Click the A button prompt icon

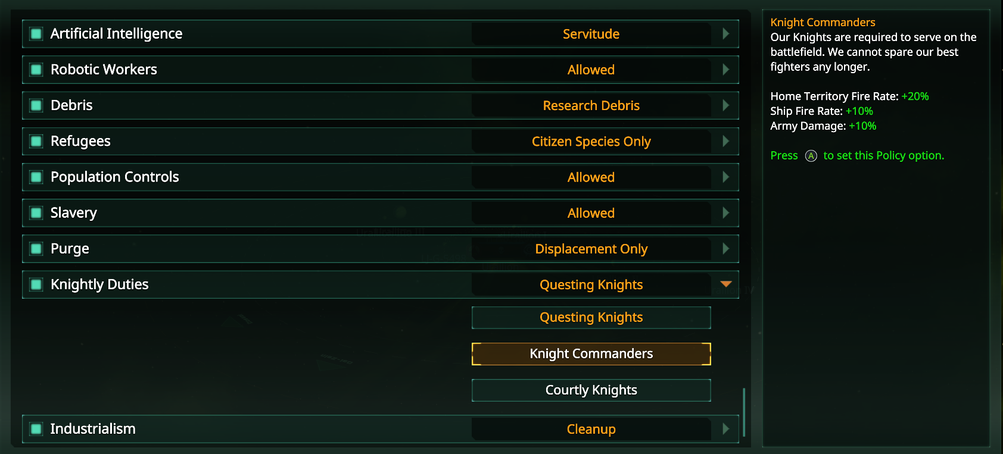[811, 156]
